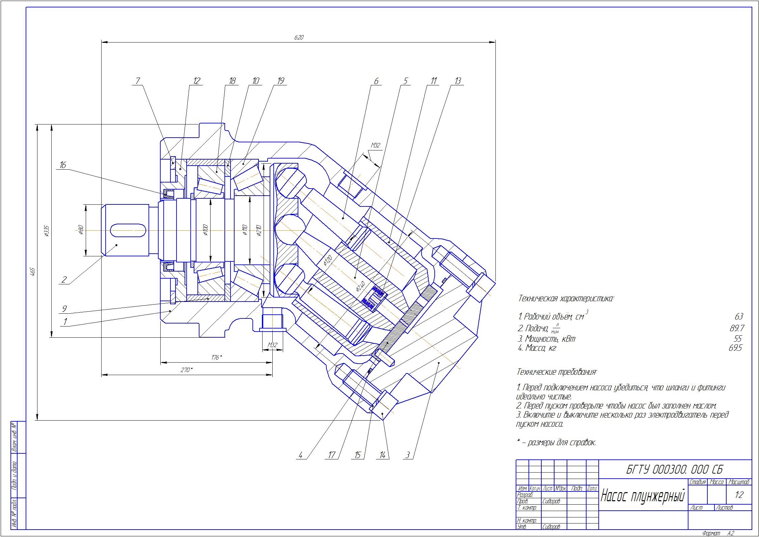Click the '4. Масса, кг' line
The image size is (759, 537).
537,348
